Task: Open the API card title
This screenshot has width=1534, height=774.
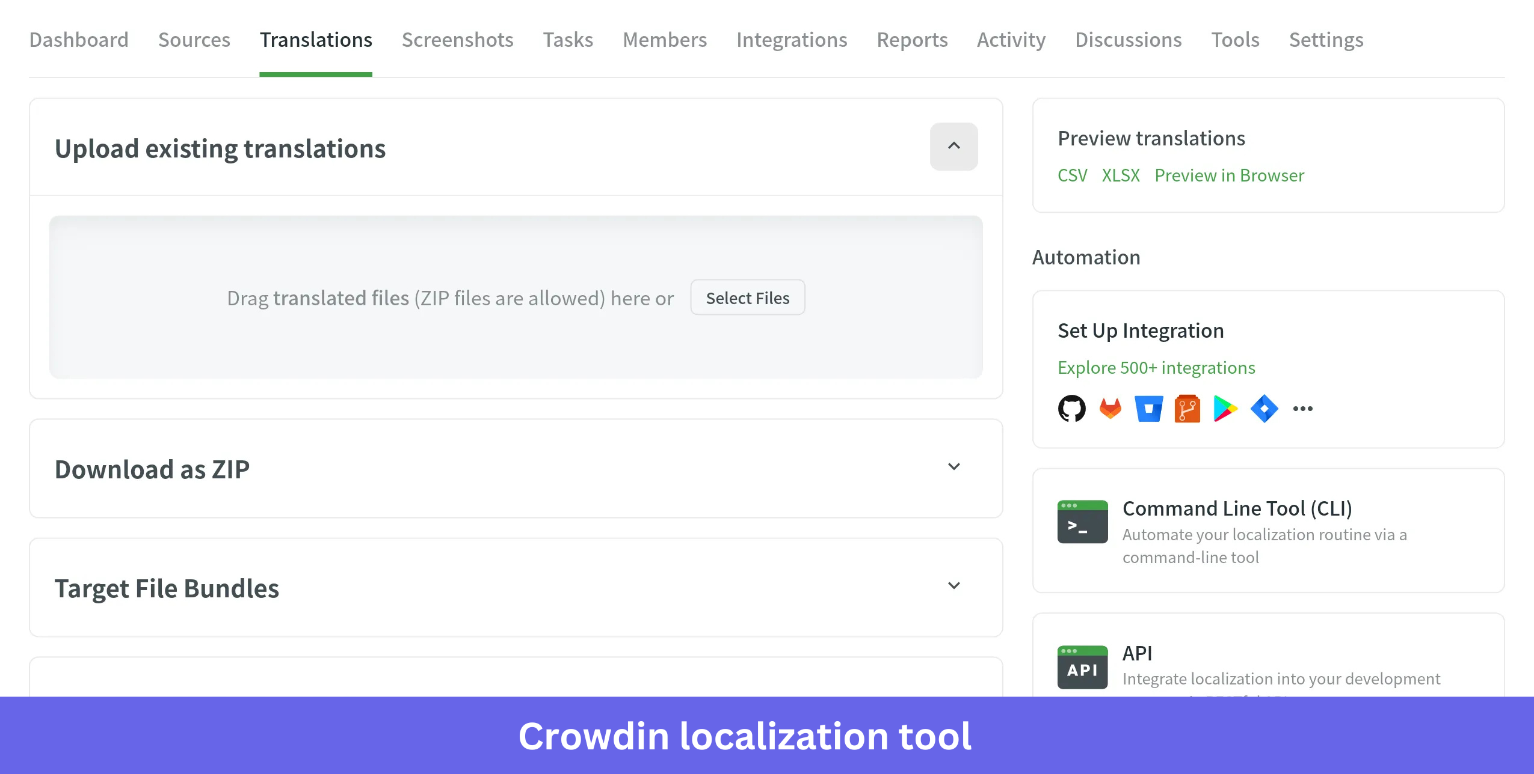Action: tap(1138, 653)
